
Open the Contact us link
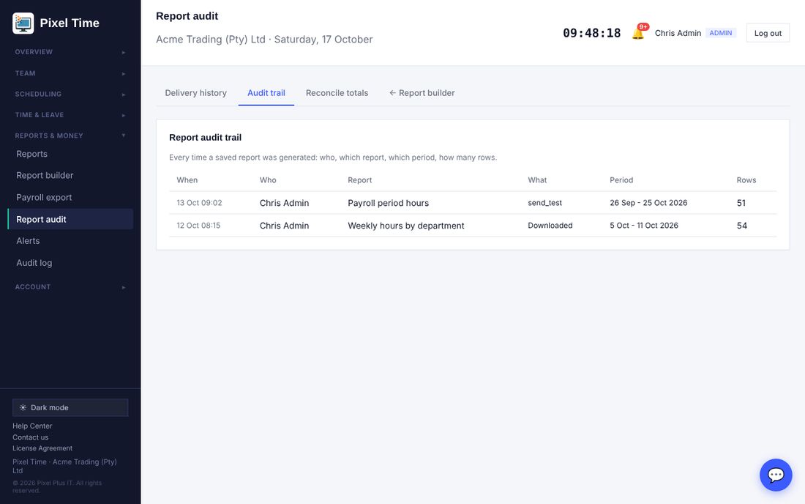[x=30, y=437]
